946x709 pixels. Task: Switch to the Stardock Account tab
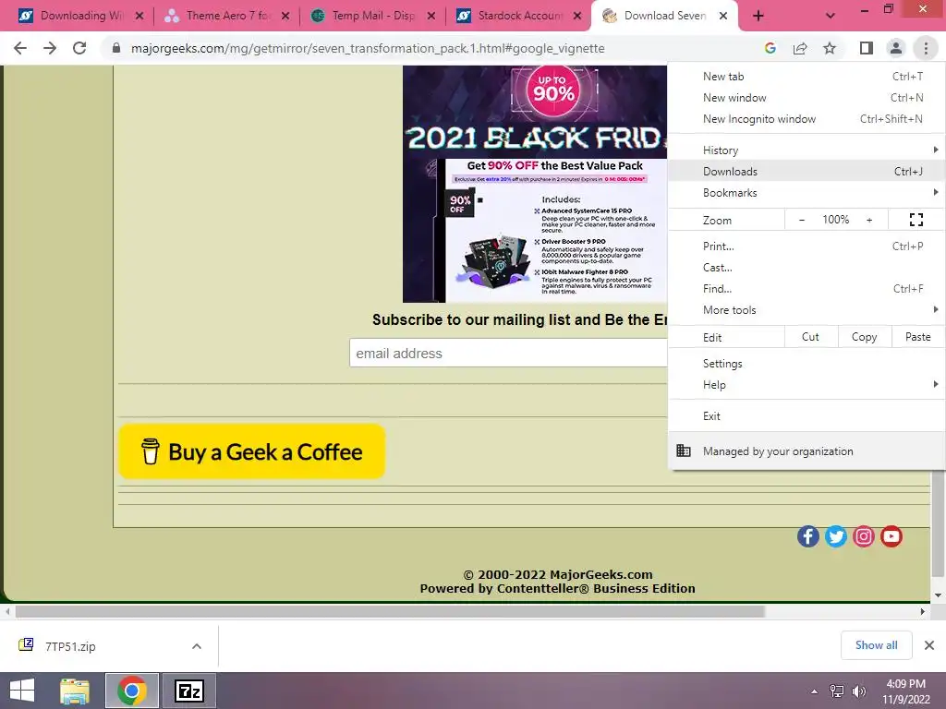pyautogui.click(x=518, y=16)
